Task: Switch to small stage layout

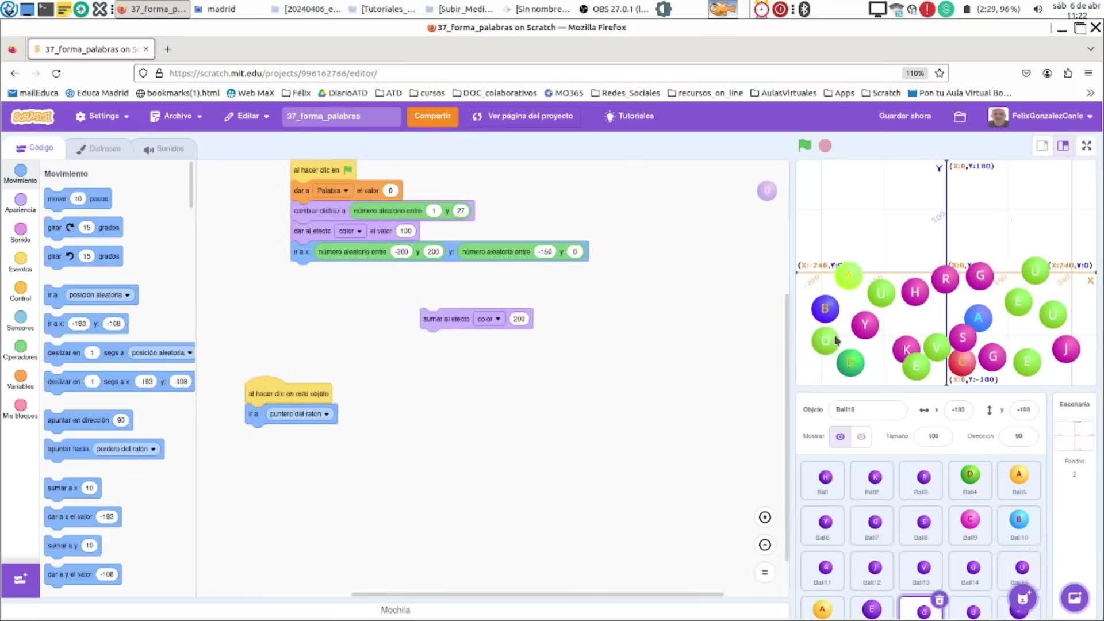Action: click(1042, 145)
